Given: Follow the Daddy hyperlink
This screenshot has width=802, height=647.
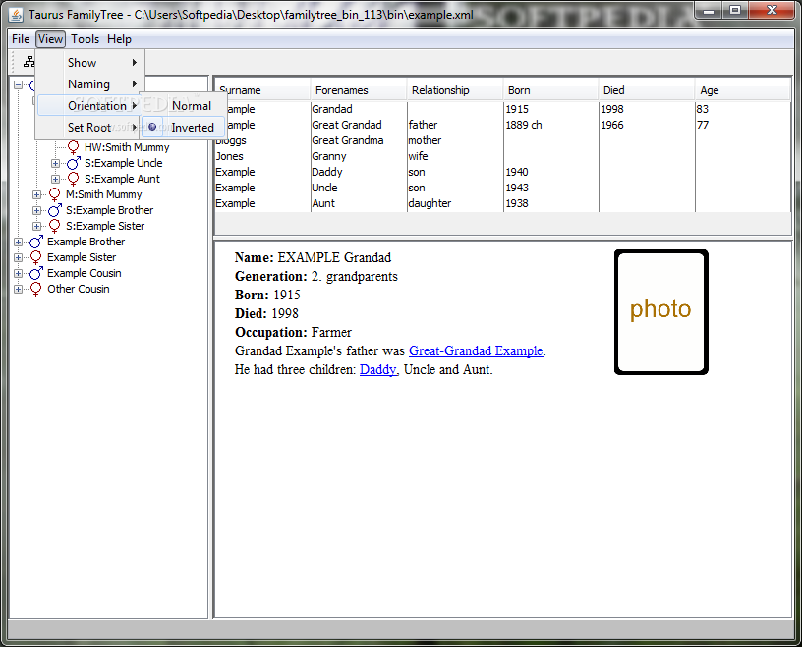Looking at the screenshot, I should [378, 369].
